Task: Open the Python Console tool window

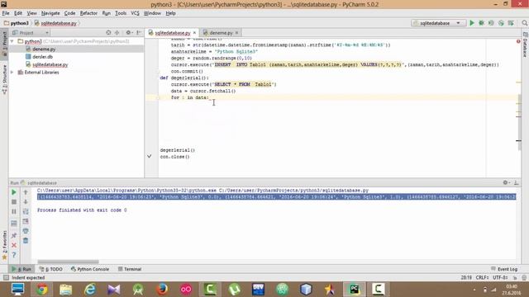Action: tap(90, 269)
